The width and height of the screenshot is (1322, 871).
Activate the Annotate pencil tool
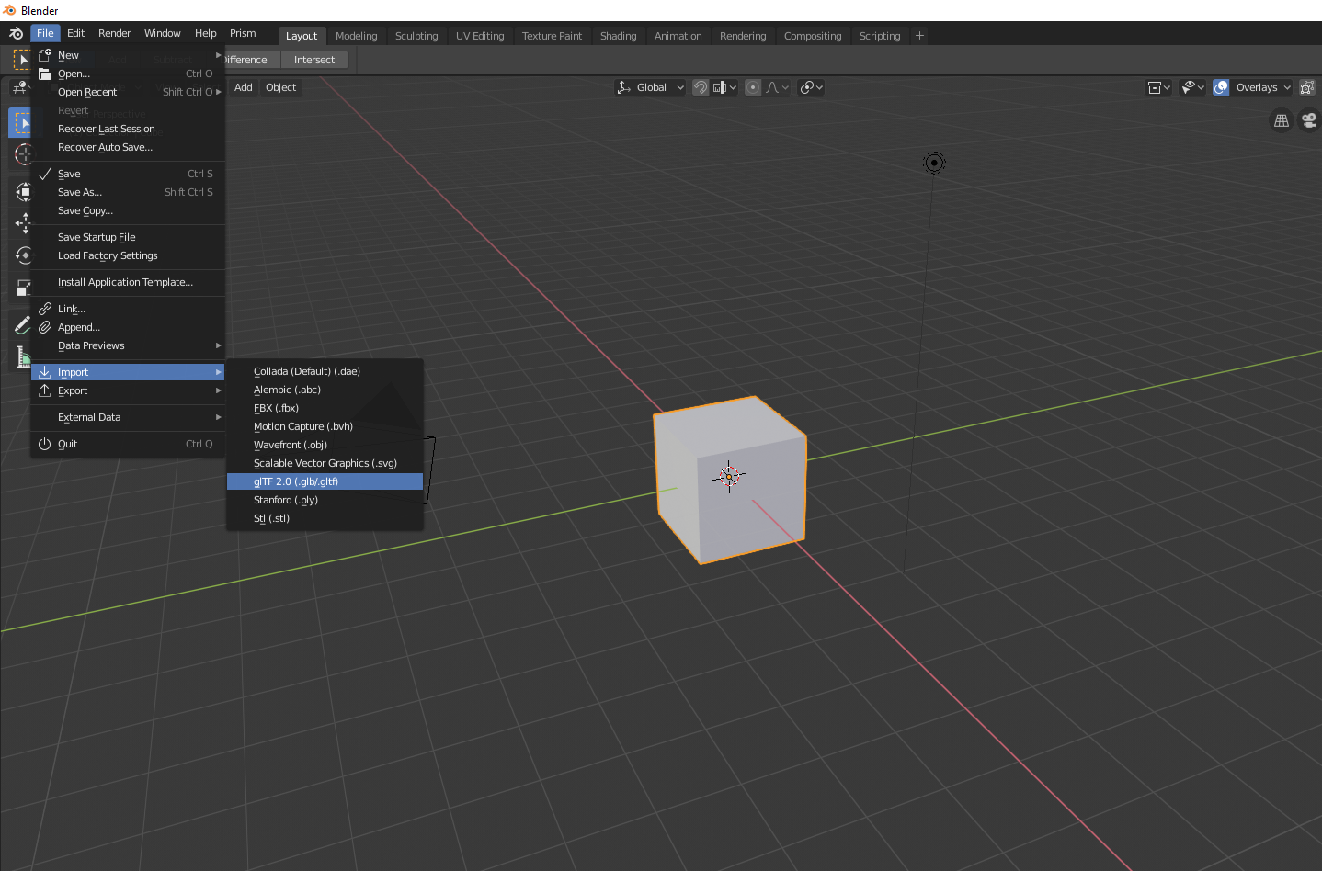[22, 324]
